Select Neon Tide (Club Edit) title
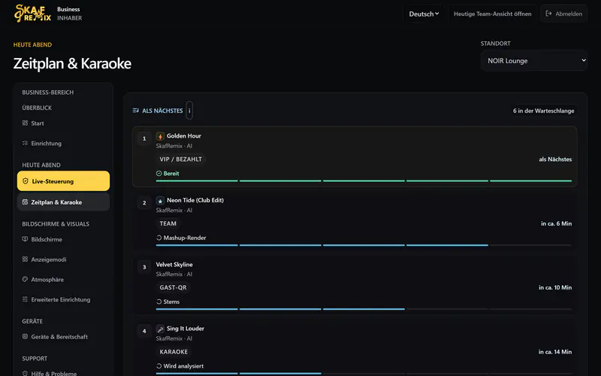This screenshot has width=601, height=376. coord(195,200)
